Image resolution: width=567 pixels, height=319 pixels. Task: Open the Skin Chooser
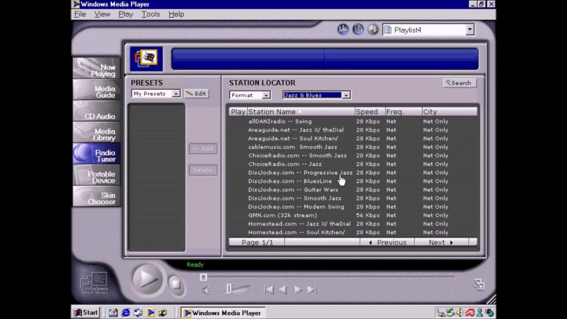96,197
